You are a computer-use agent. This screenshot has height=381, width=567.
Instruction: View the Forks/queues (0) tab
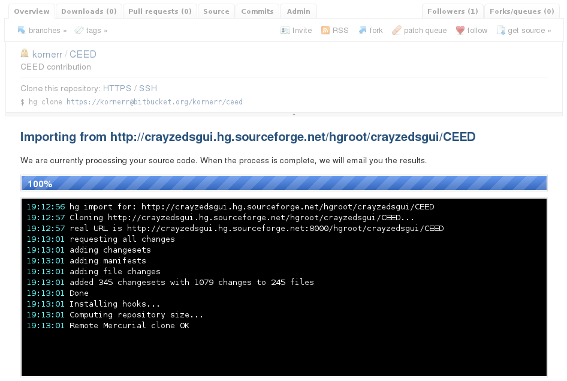click(x=522, y=11)
